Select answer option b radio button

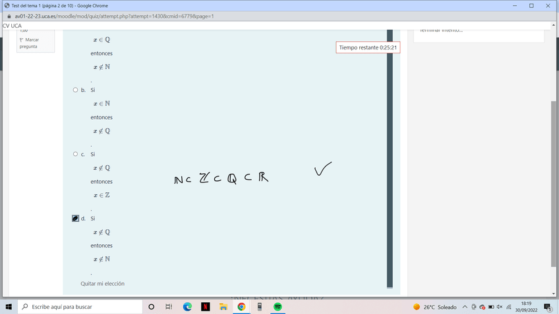(x=75, y=90)
